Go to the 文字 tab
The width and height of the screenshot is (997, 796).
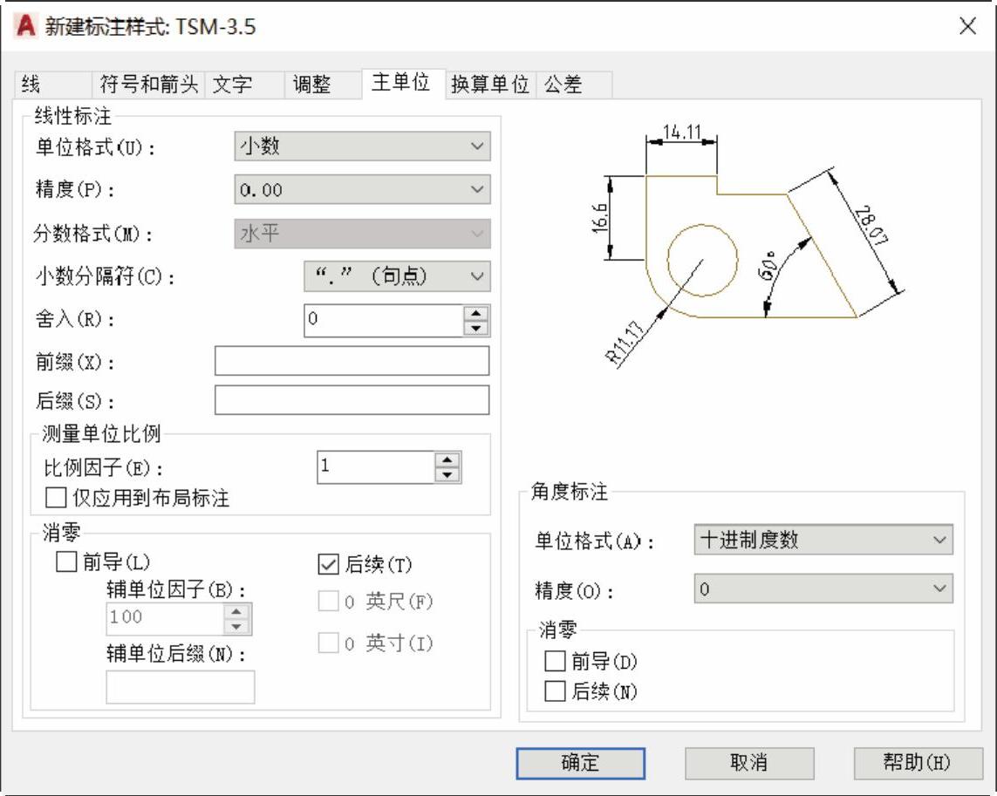tap(244, 85)
